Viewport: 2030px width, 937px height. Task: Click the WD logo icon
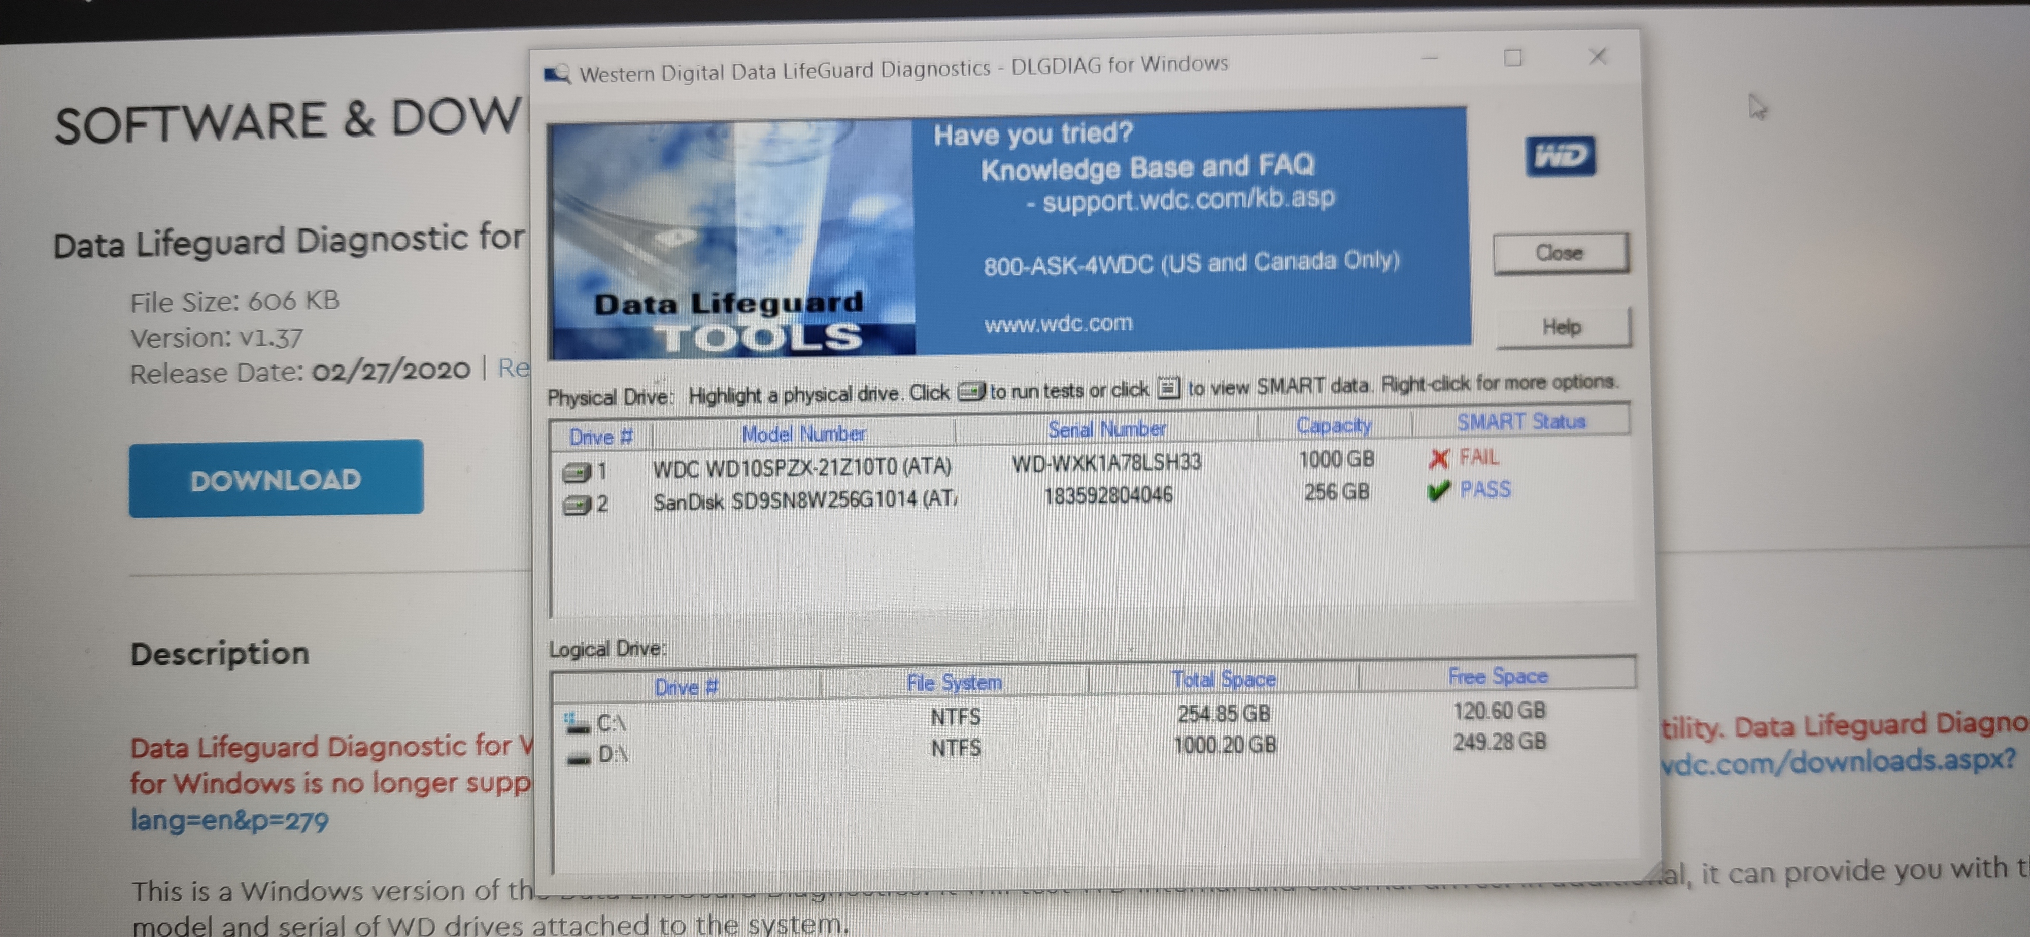point(1560,156)
